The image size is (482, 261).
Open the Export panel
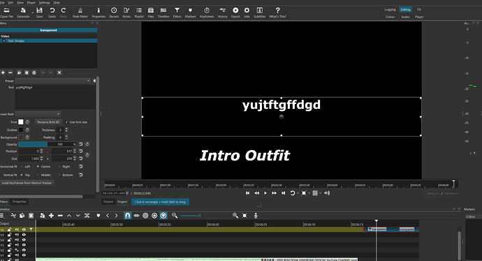235,13
